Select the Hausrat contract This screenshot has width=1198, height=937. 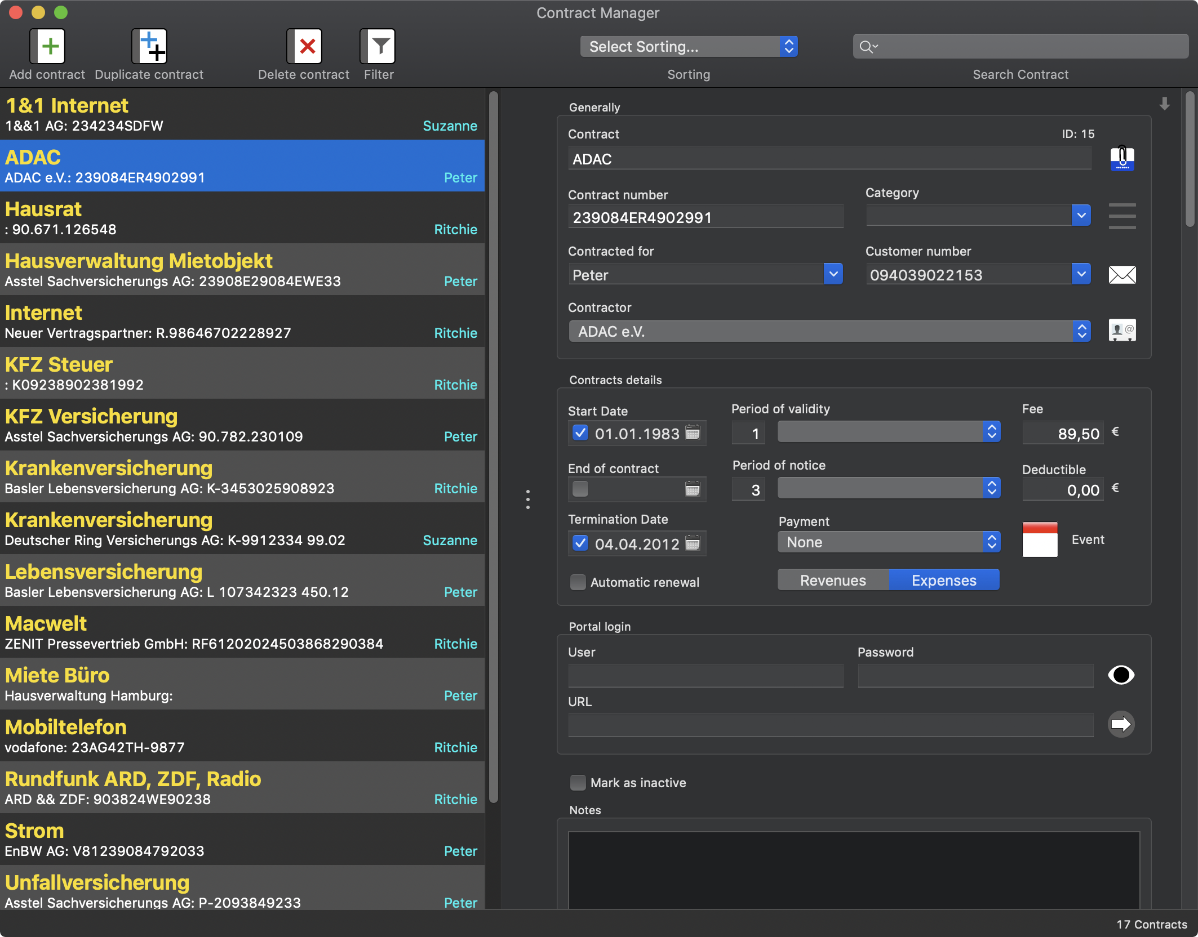point(242,218)
